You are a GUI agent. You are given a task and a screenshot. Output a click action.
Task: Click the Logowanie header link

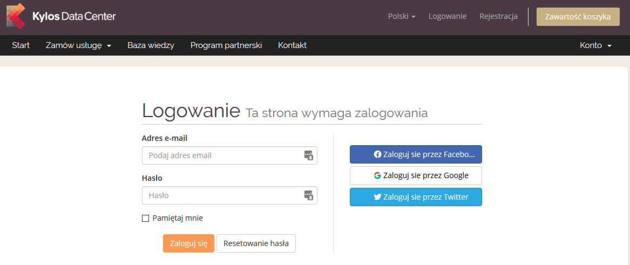pyautogui.click(x=448, y=17)
